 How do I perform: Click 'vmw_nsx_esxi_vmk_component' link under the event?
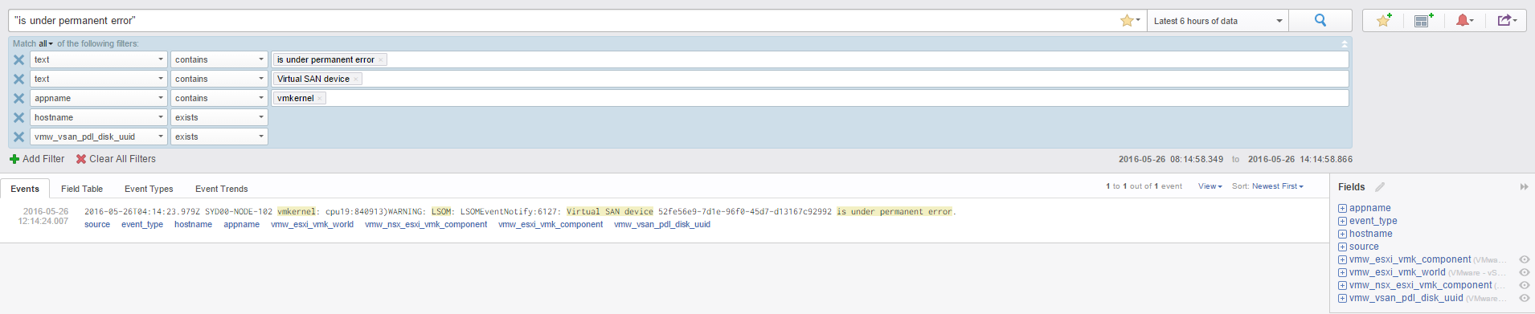click(x=426, y=225)
